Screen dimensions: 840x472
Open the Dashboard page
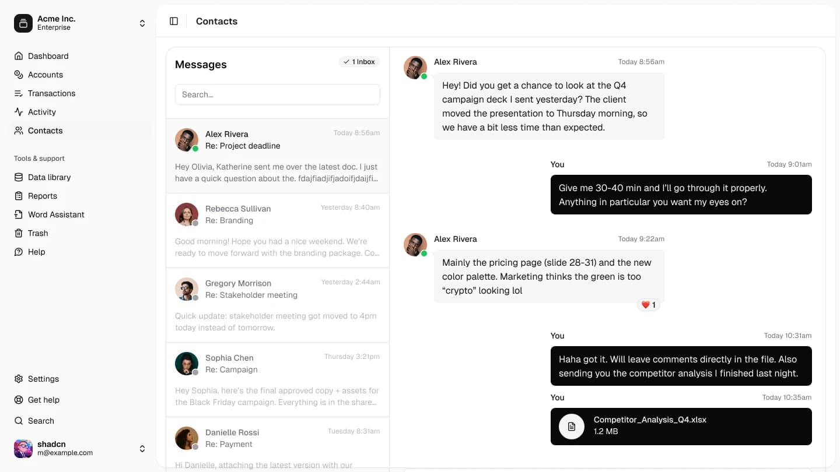48,56
